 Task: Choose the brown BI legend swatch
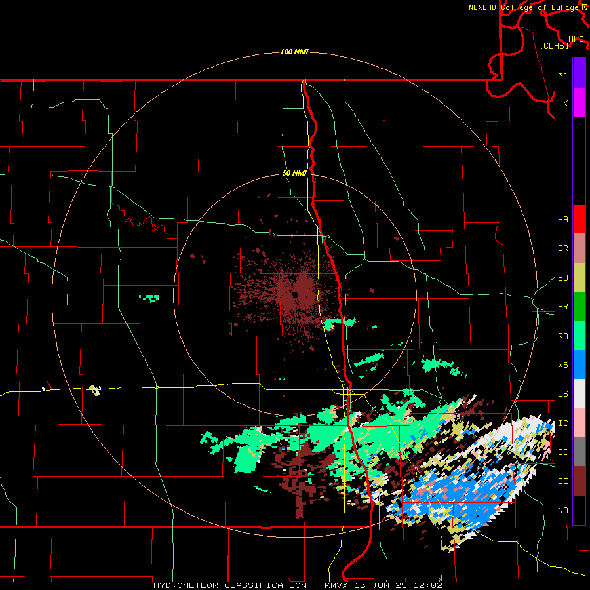(x=579, y=481)
